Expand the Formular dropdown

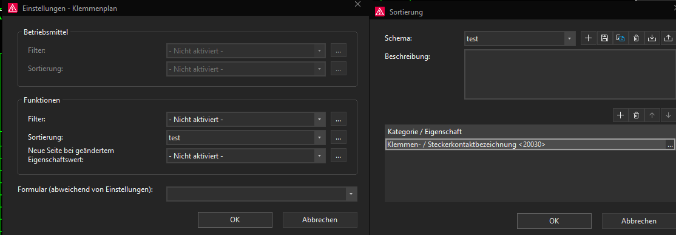351,194
